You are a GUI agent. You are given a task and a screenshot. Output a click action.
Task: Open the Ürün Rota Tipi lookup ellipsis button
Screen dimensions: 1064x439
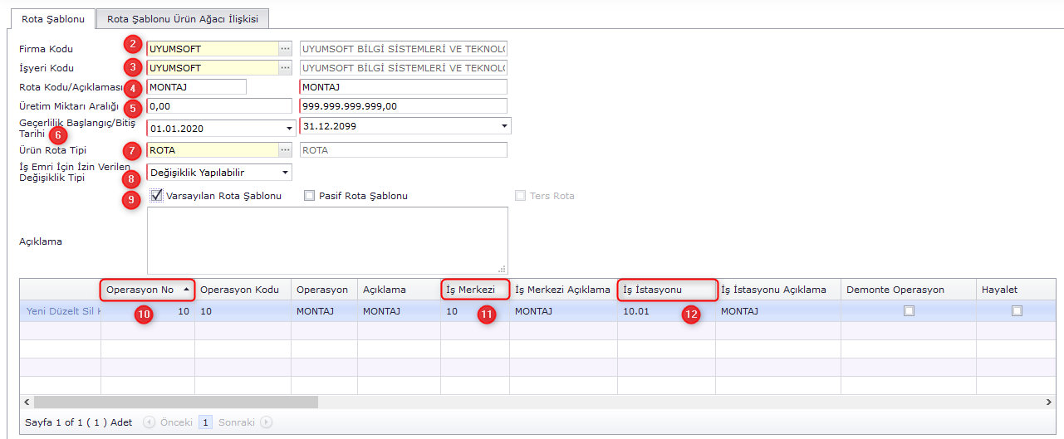point(285,150)
